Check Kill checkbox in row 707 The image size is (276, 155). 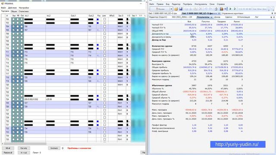(18, 37)
